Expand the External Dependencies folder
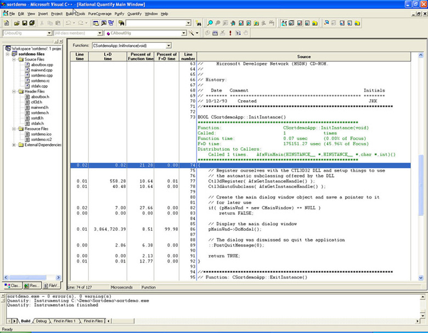428x333 pixels. 14,145
